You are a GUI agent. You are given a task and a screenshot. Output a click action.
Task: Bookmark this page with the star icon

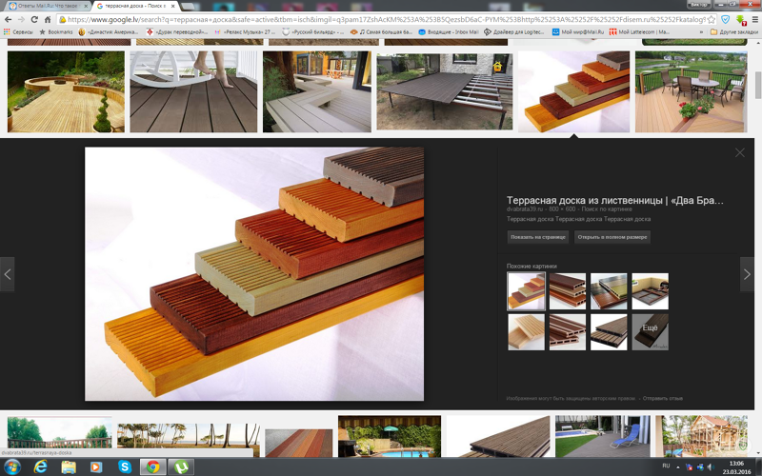point(711,19)
